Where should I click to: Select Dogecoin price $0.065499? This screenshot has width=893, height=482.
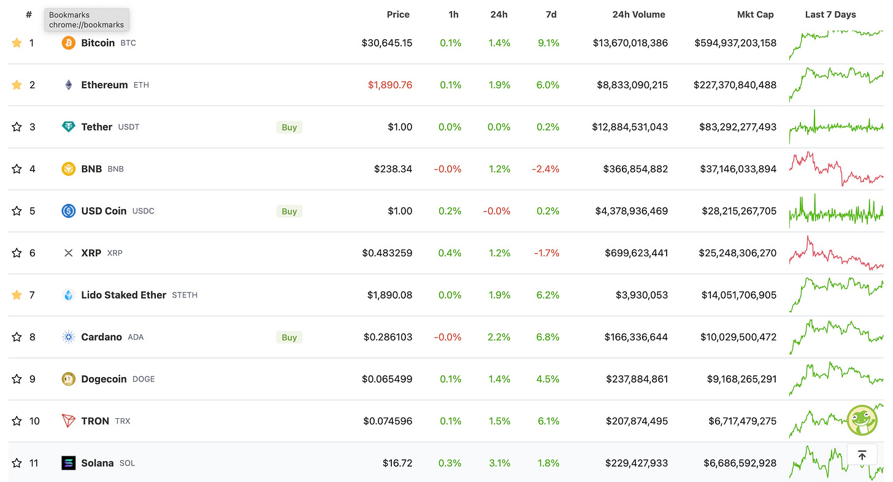(x=387, y=379)
